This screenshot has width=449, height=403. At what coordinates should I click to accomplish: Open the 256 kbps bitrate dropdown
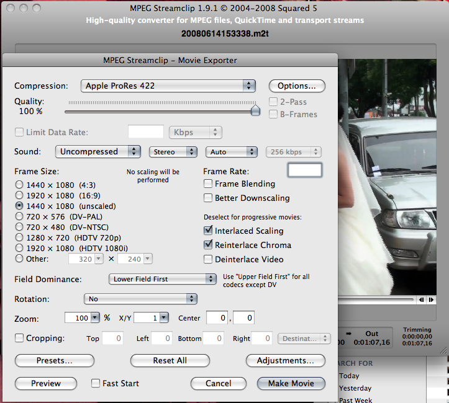pyautogui.click(x=294, y=152)
